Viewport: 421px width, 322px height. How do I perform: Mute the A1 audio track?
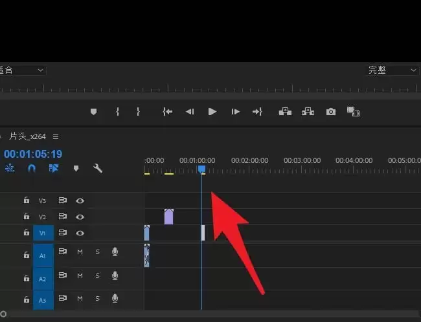click(80, 252)
